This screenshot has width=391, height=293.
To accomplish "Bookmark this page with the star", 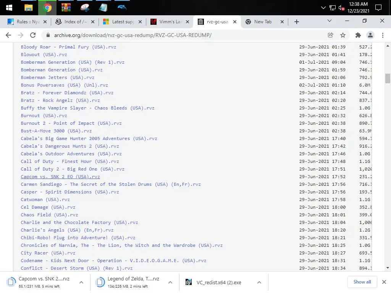I will (343, 35).
